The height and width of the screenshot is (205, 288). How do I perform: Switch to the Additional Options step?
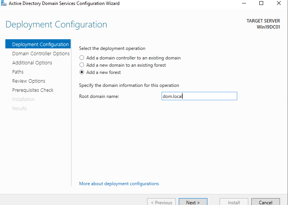coord(32,63)
